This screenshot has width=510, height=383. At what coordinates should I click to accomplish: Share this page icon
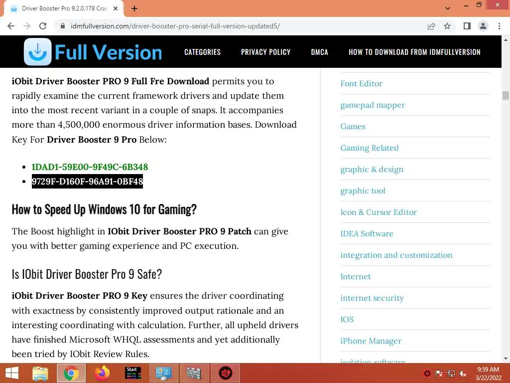431,26
